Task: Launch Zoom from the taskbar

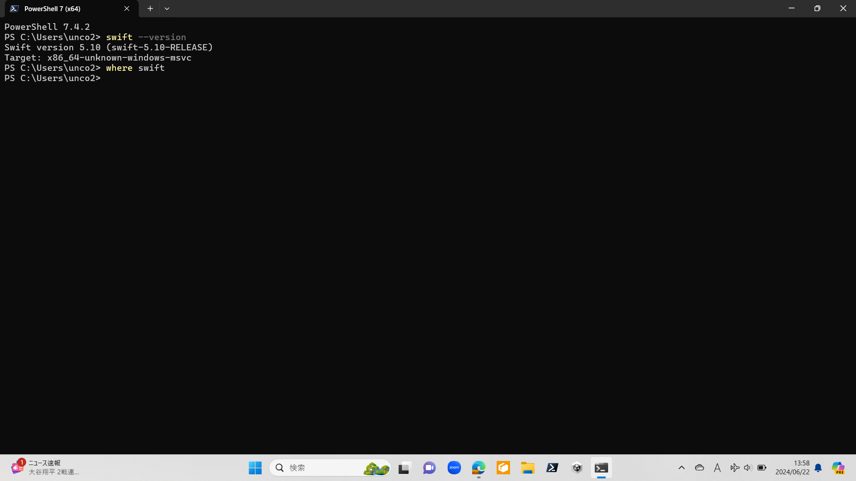Action: pyautogui.click(x=454, y=468)
